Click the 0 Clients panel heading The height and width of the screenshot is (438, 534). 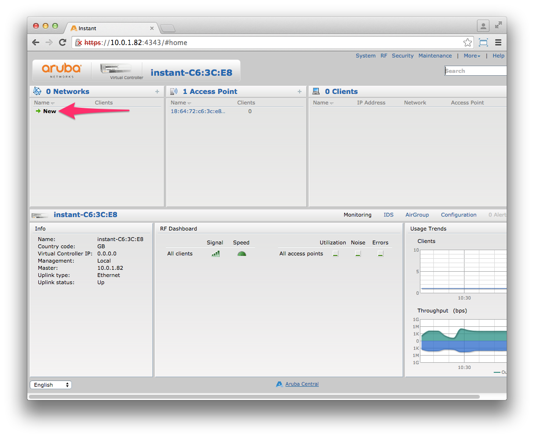point(341,91)
